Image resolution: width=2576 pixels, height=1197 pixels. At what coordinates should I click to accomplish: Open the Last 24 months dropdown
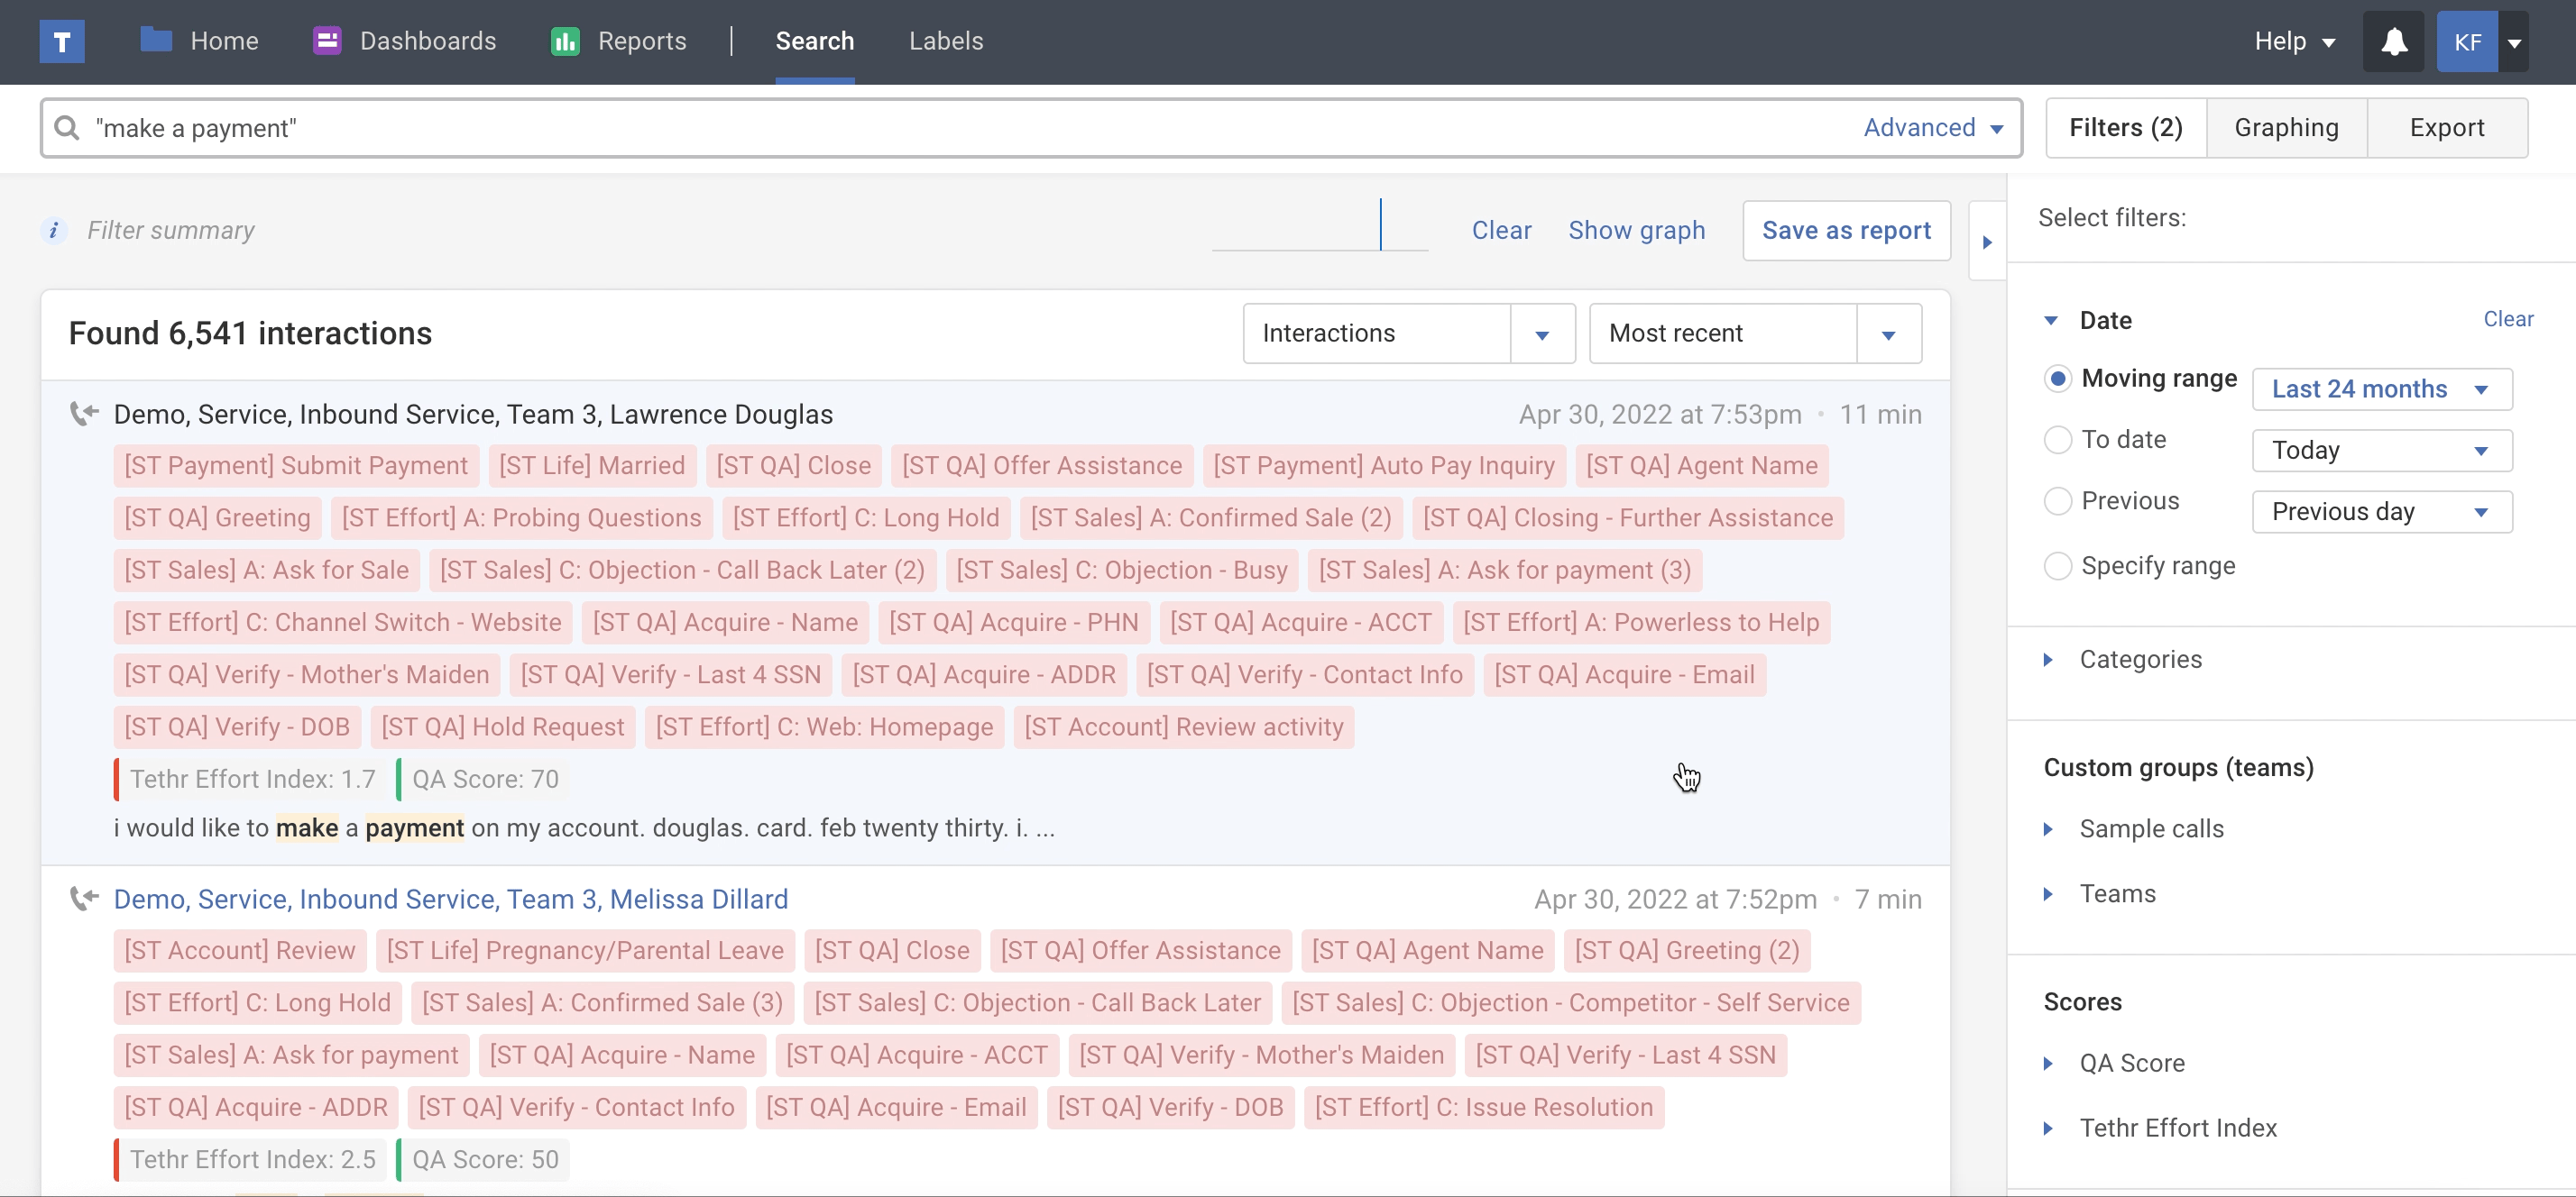click(2381, 389)
